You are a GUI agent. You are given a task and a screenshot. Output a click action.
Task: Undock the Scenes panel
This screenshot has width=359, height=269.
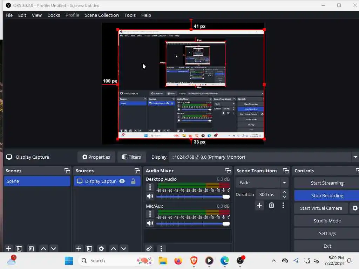pos(67,171)
